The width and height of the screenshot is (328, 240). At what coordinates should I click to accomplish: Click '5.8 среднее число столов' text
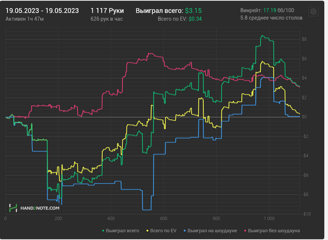coord(271,18)
